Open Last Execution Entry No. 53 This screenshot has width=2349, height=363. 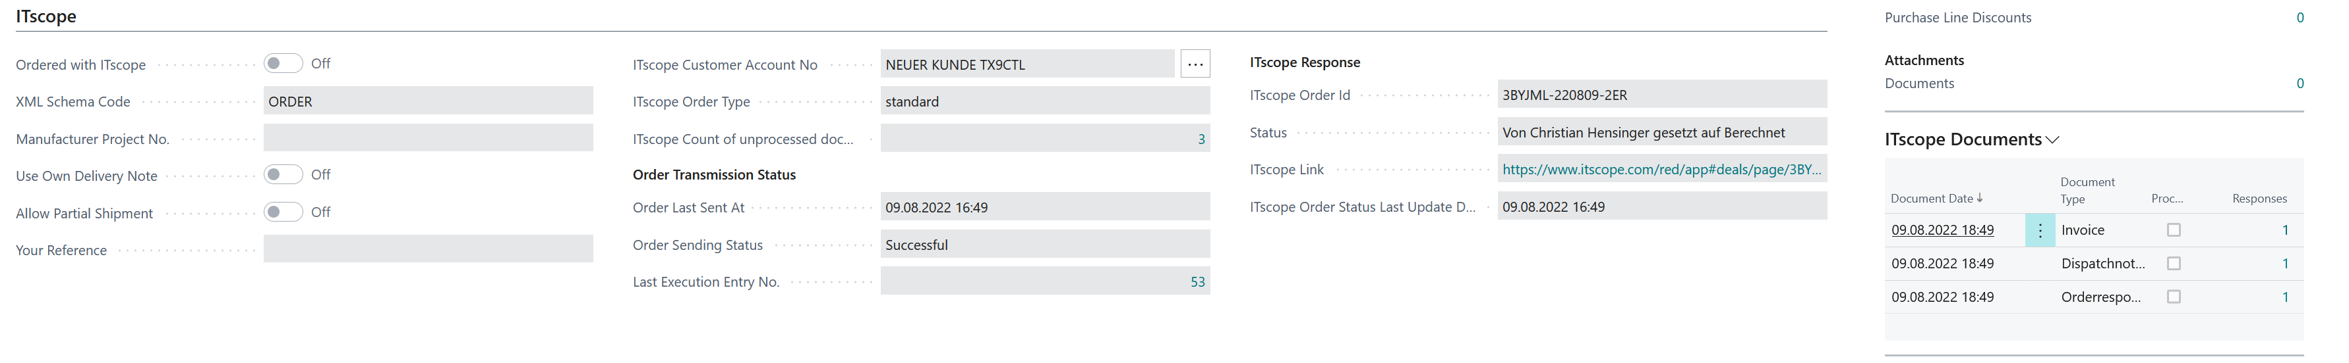[x=1197, y=282]
